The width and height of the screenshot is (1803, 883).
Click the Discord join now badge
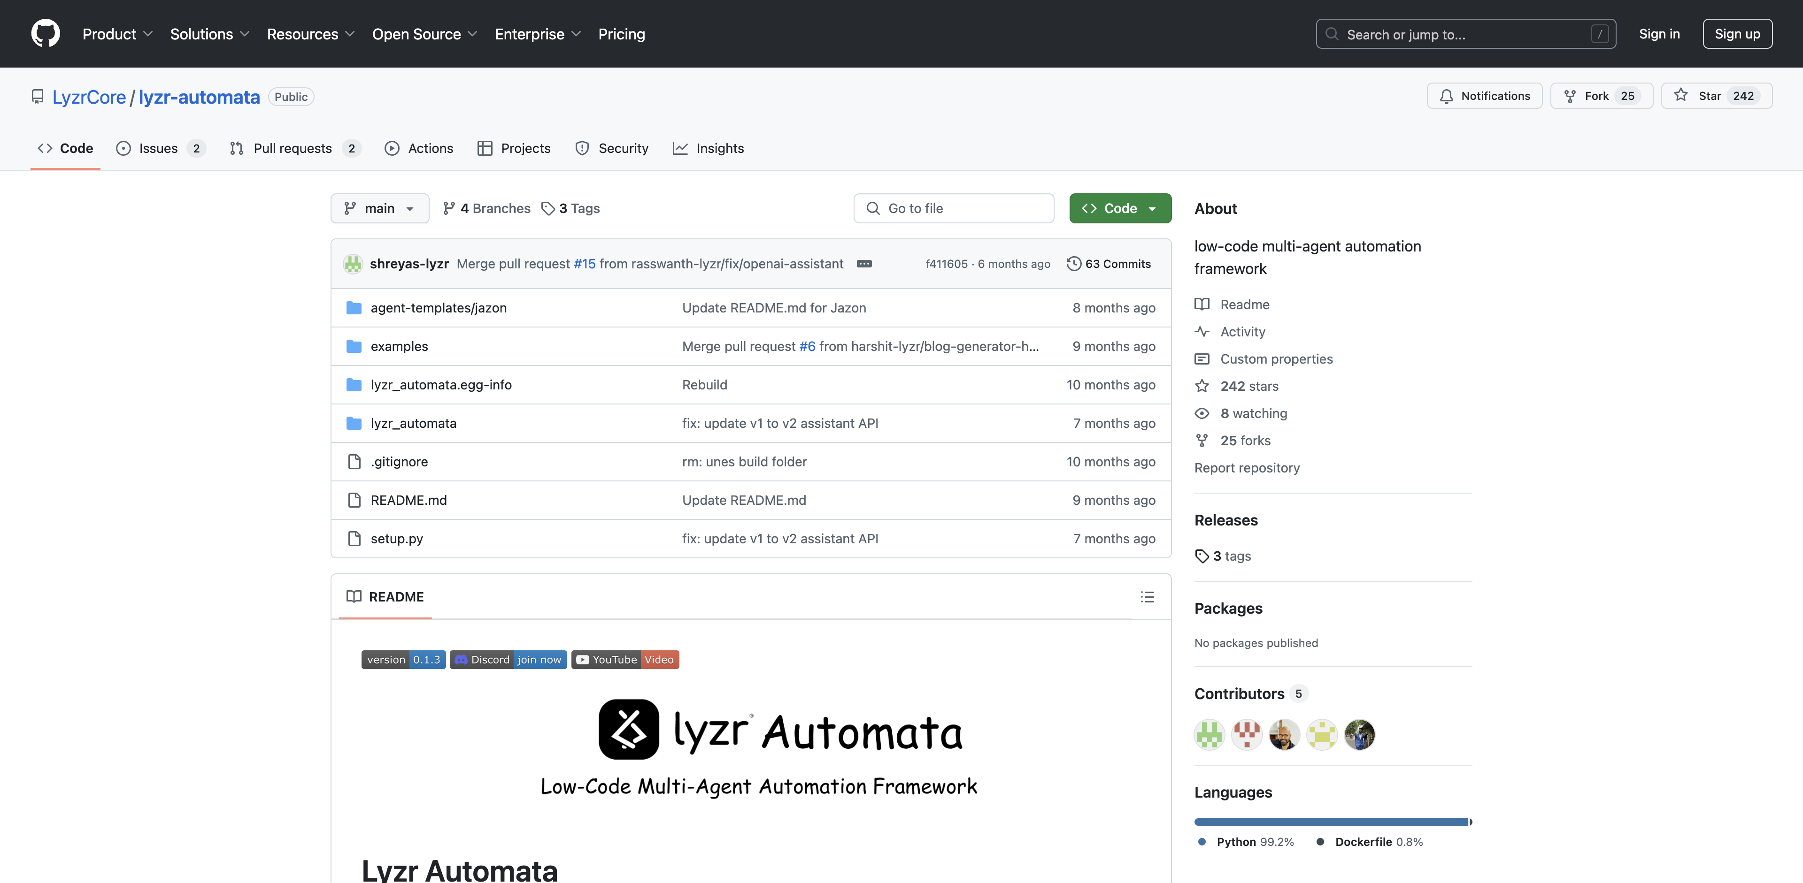(x=508, y=659)
